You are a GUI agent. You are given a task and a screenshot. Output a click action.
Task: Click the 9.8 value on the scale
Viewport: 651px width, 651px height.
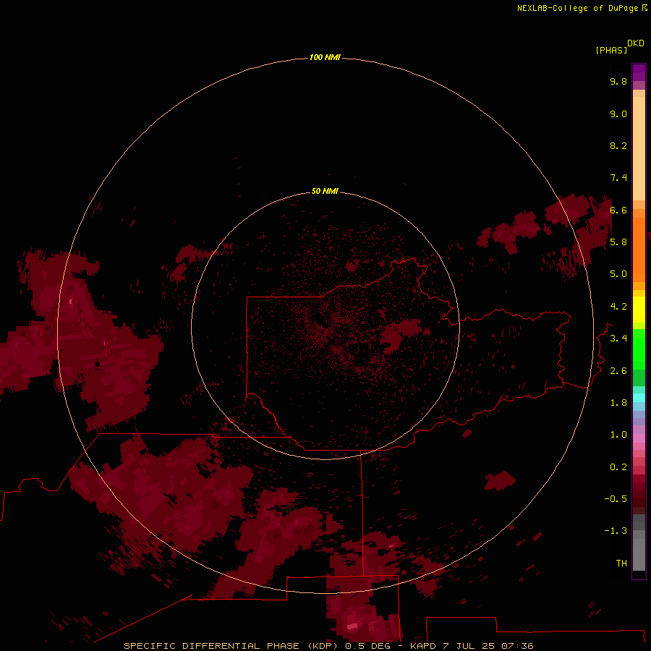(618, 81)
